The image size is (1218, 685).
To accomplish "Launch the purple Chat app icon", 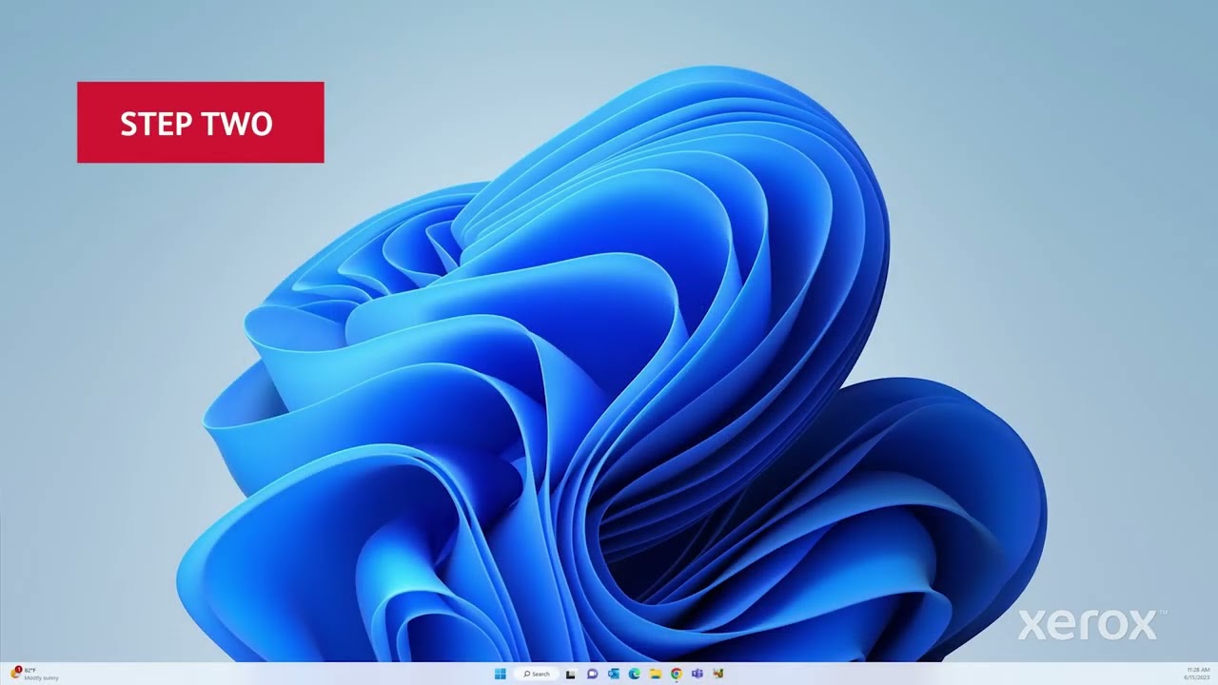I will [592, 674].
